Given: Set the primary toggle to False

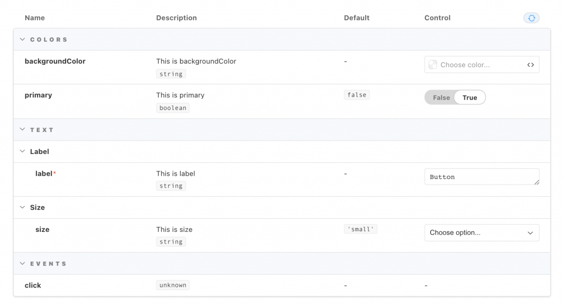Looking at the screenshot, I should [x=441, y=98].
